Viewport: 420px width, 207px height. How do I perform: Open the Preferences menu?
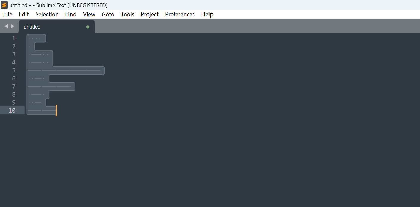[x=180, y=14]
